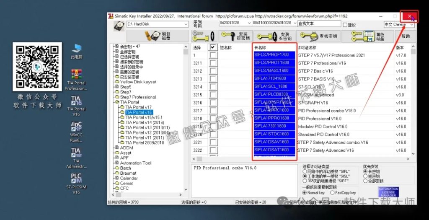Open the Automation License Manager logo
Viewport: 429px width, 220px height.
coord(388,192)
